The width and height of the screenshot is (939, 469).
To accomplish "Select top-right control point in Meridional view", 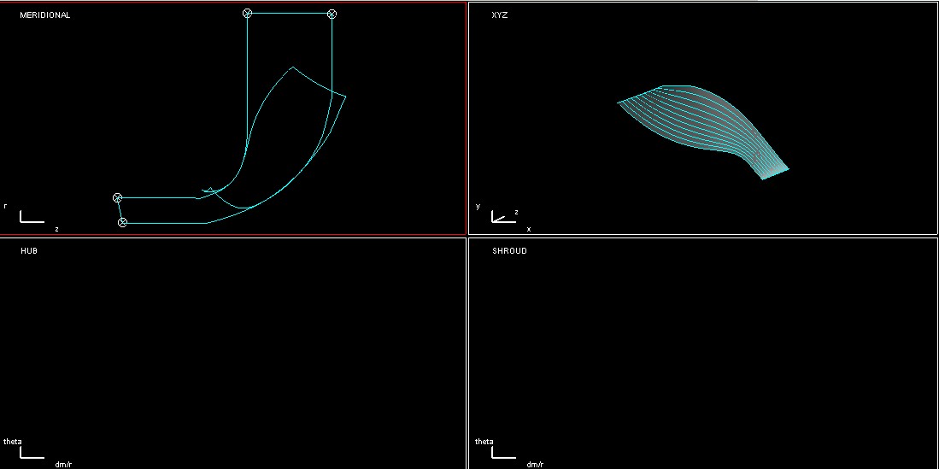I will coord(332,14).
